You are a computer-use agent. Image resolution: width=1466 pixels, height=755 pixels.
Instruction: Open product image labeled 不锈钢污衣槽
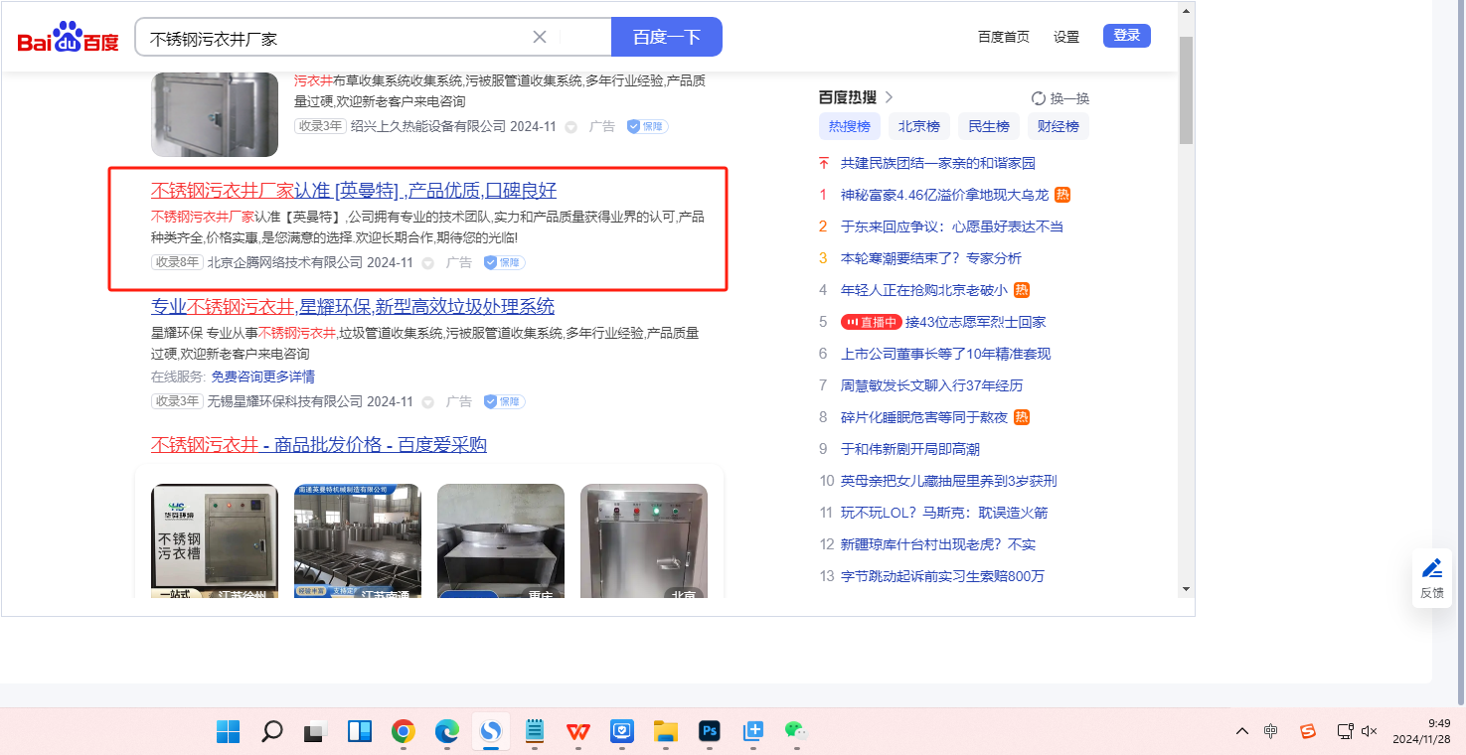(215, 540)
